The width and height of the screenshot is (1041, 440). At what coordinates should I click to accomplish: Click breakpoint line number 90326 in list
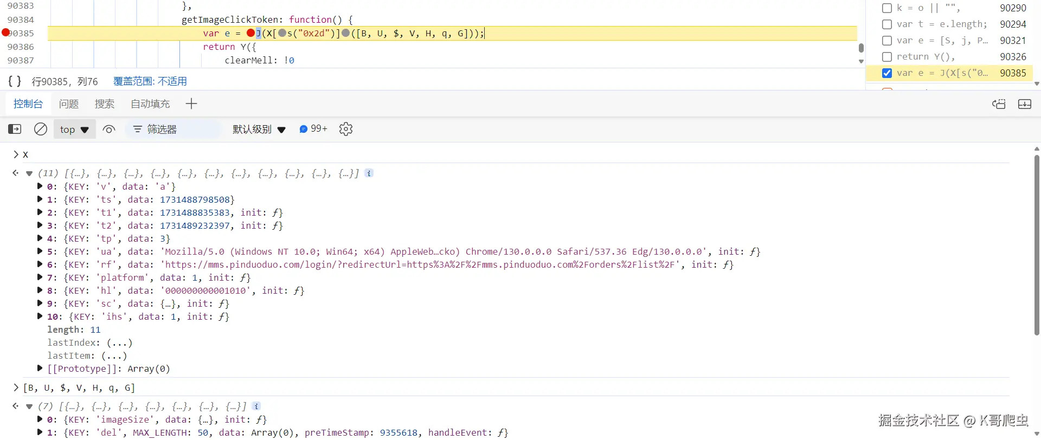coord(1013,57)
